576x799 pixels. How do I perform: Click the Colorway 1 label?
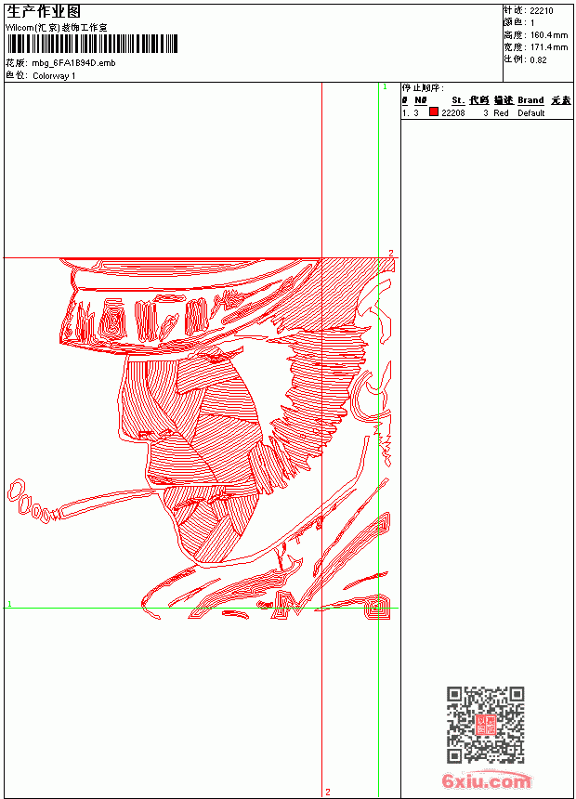(54, 76)
